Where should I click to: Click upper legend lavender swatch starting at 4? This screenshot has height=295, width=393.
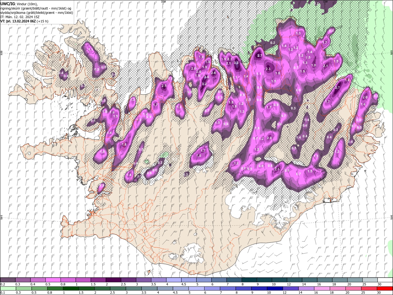[173, 280]
